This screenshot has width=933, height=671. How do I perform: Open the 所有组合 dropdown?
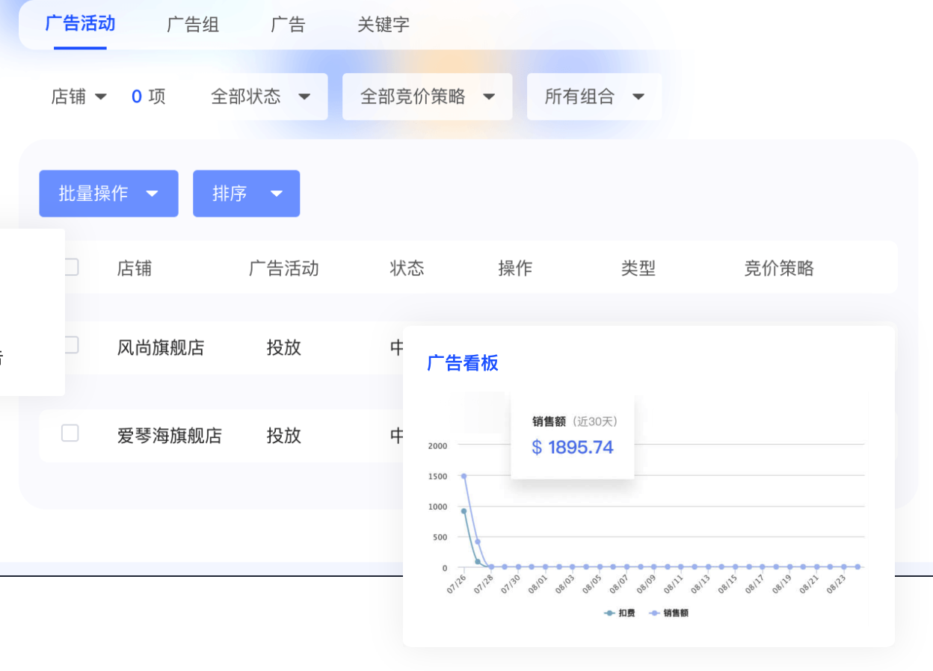(x=594, y=96)
